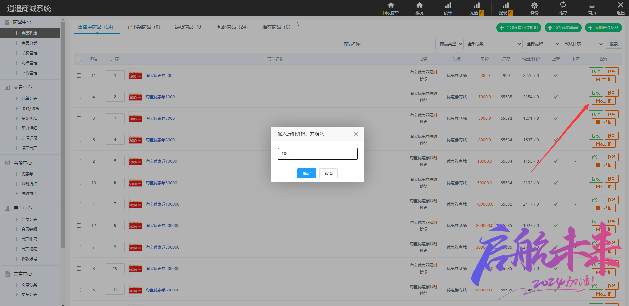Click the discount price input field
Screen dimensions: 629x306
coord(317,154)
